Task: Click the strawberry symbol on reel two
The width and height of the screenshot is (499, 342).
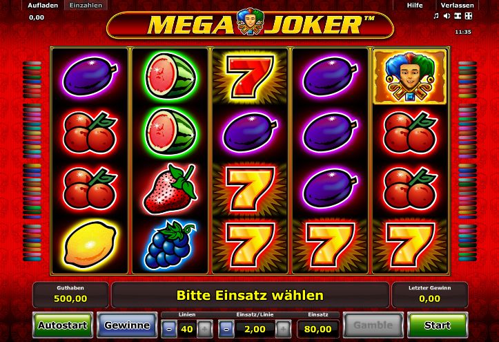Action: pos(170,189)
